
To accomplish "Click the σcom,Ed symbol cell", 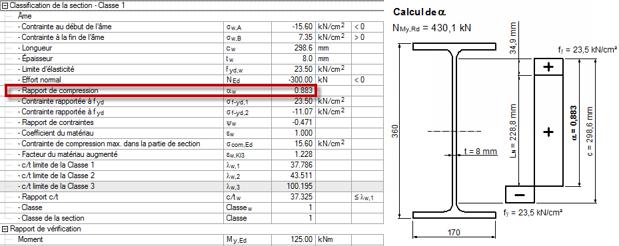I will [x=247, y=144].
